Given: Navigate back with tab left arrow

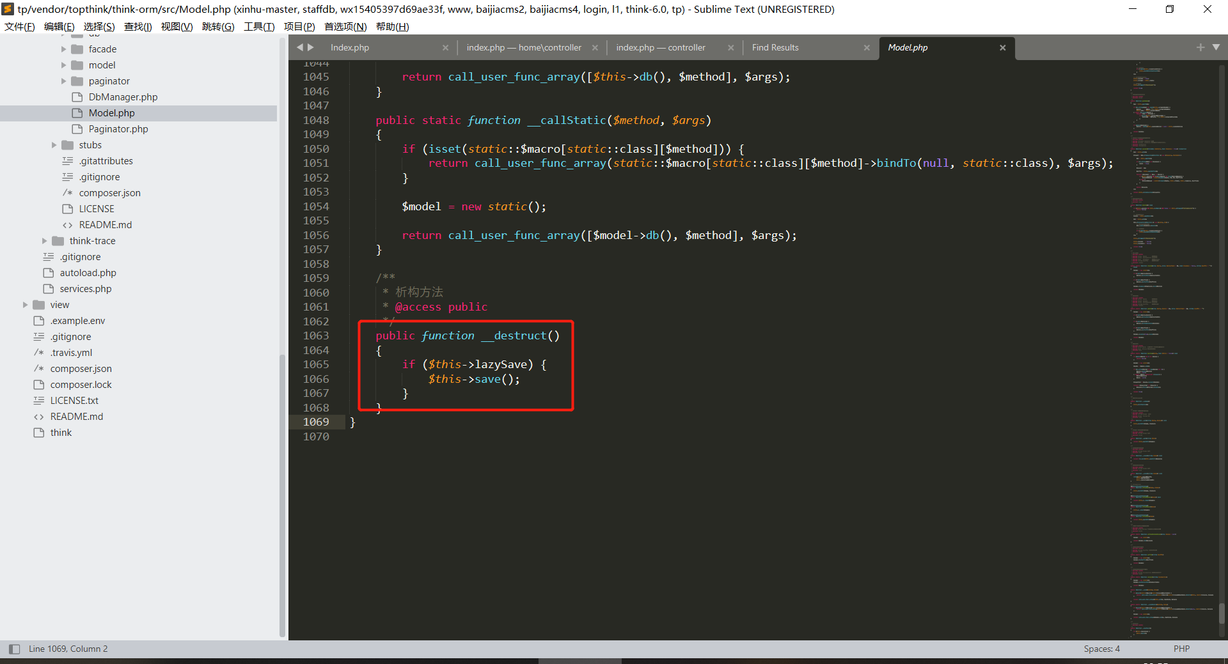Looking at the screenshot, I should (x=299, y=47).
